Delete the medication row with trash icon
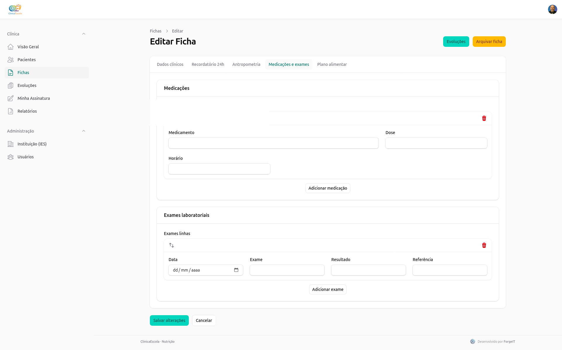 click(x=484, y=118)
